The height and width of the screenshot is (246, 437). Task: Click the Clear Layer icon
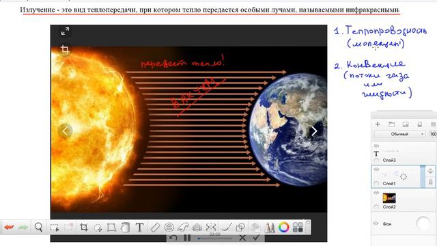[419, 124]
